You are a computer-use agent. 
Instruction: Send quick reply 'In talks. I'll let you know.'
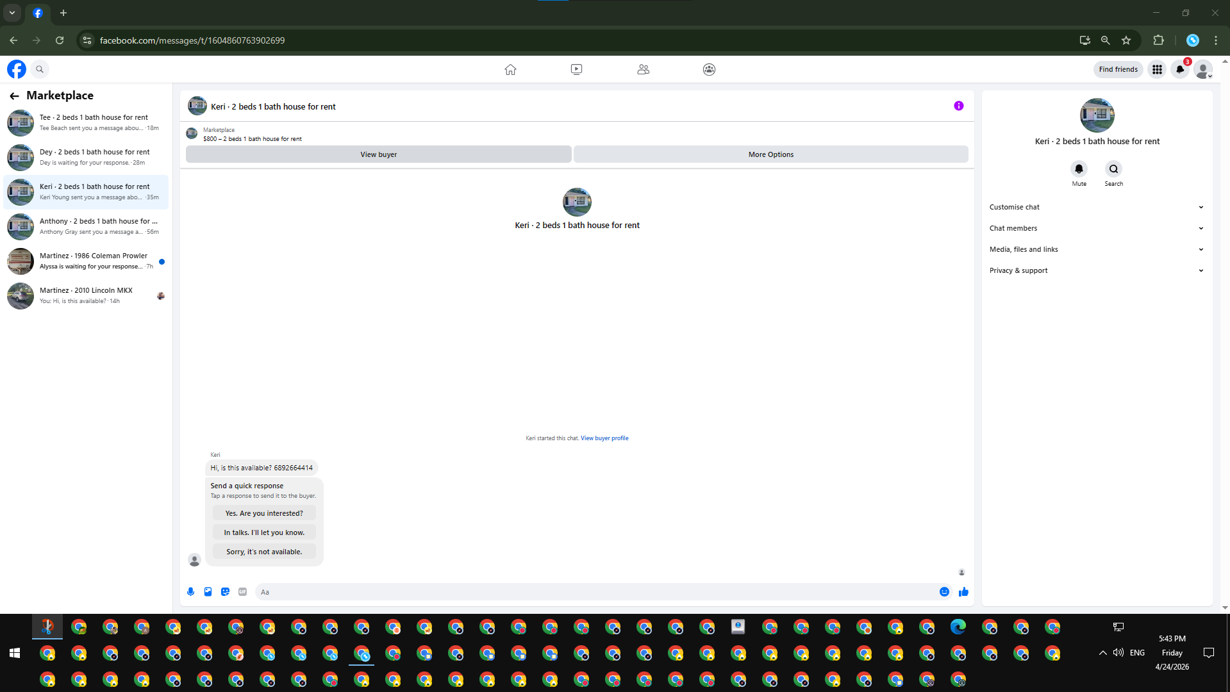click(x=264, y=532)
